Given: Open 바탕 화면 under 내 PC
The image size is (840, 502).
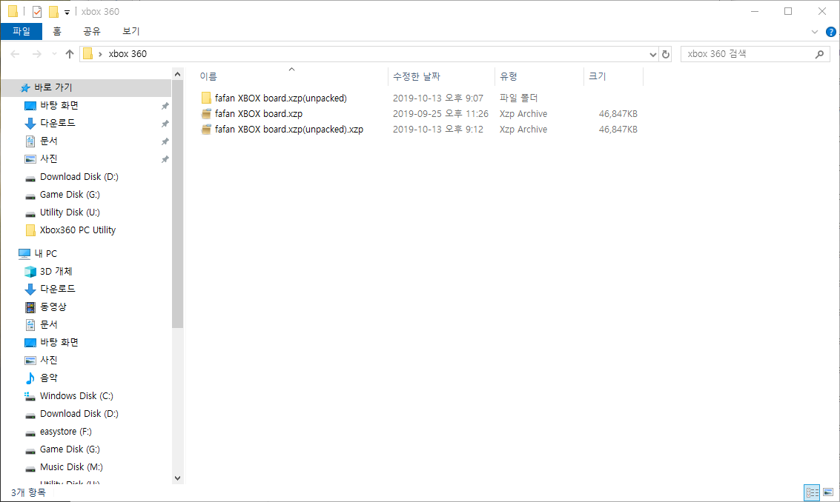Looking at the screenshot, I should pyautogui.click(x=59, y=342).
